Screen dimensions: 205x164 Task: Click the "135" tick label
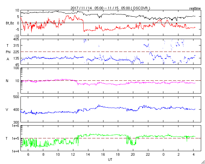16,58
